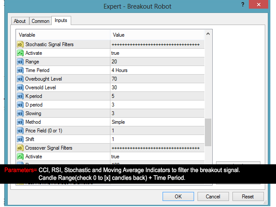Click the Oversold Level value 30
The height and width of the screenshot is (207, 276).
point(114,88)
